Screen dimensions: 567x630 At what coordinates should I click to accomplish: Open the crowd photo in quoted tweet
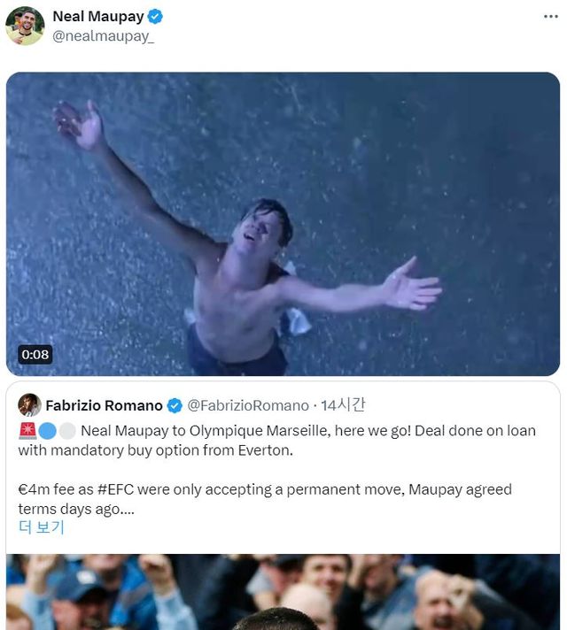click(283, 591)
